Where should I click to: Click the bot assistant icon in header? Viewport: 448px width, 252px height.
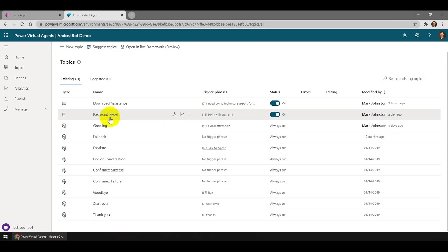[x=405, y=35]
